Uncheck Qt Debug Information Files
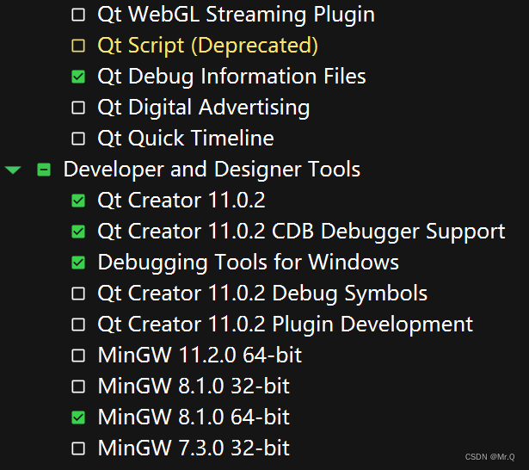Screen dimensions: 529x470 pyautogui.click(x=78, y=77)
